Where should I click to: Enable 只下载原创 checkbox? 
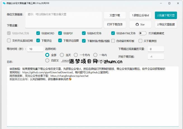tap(141, 41)
